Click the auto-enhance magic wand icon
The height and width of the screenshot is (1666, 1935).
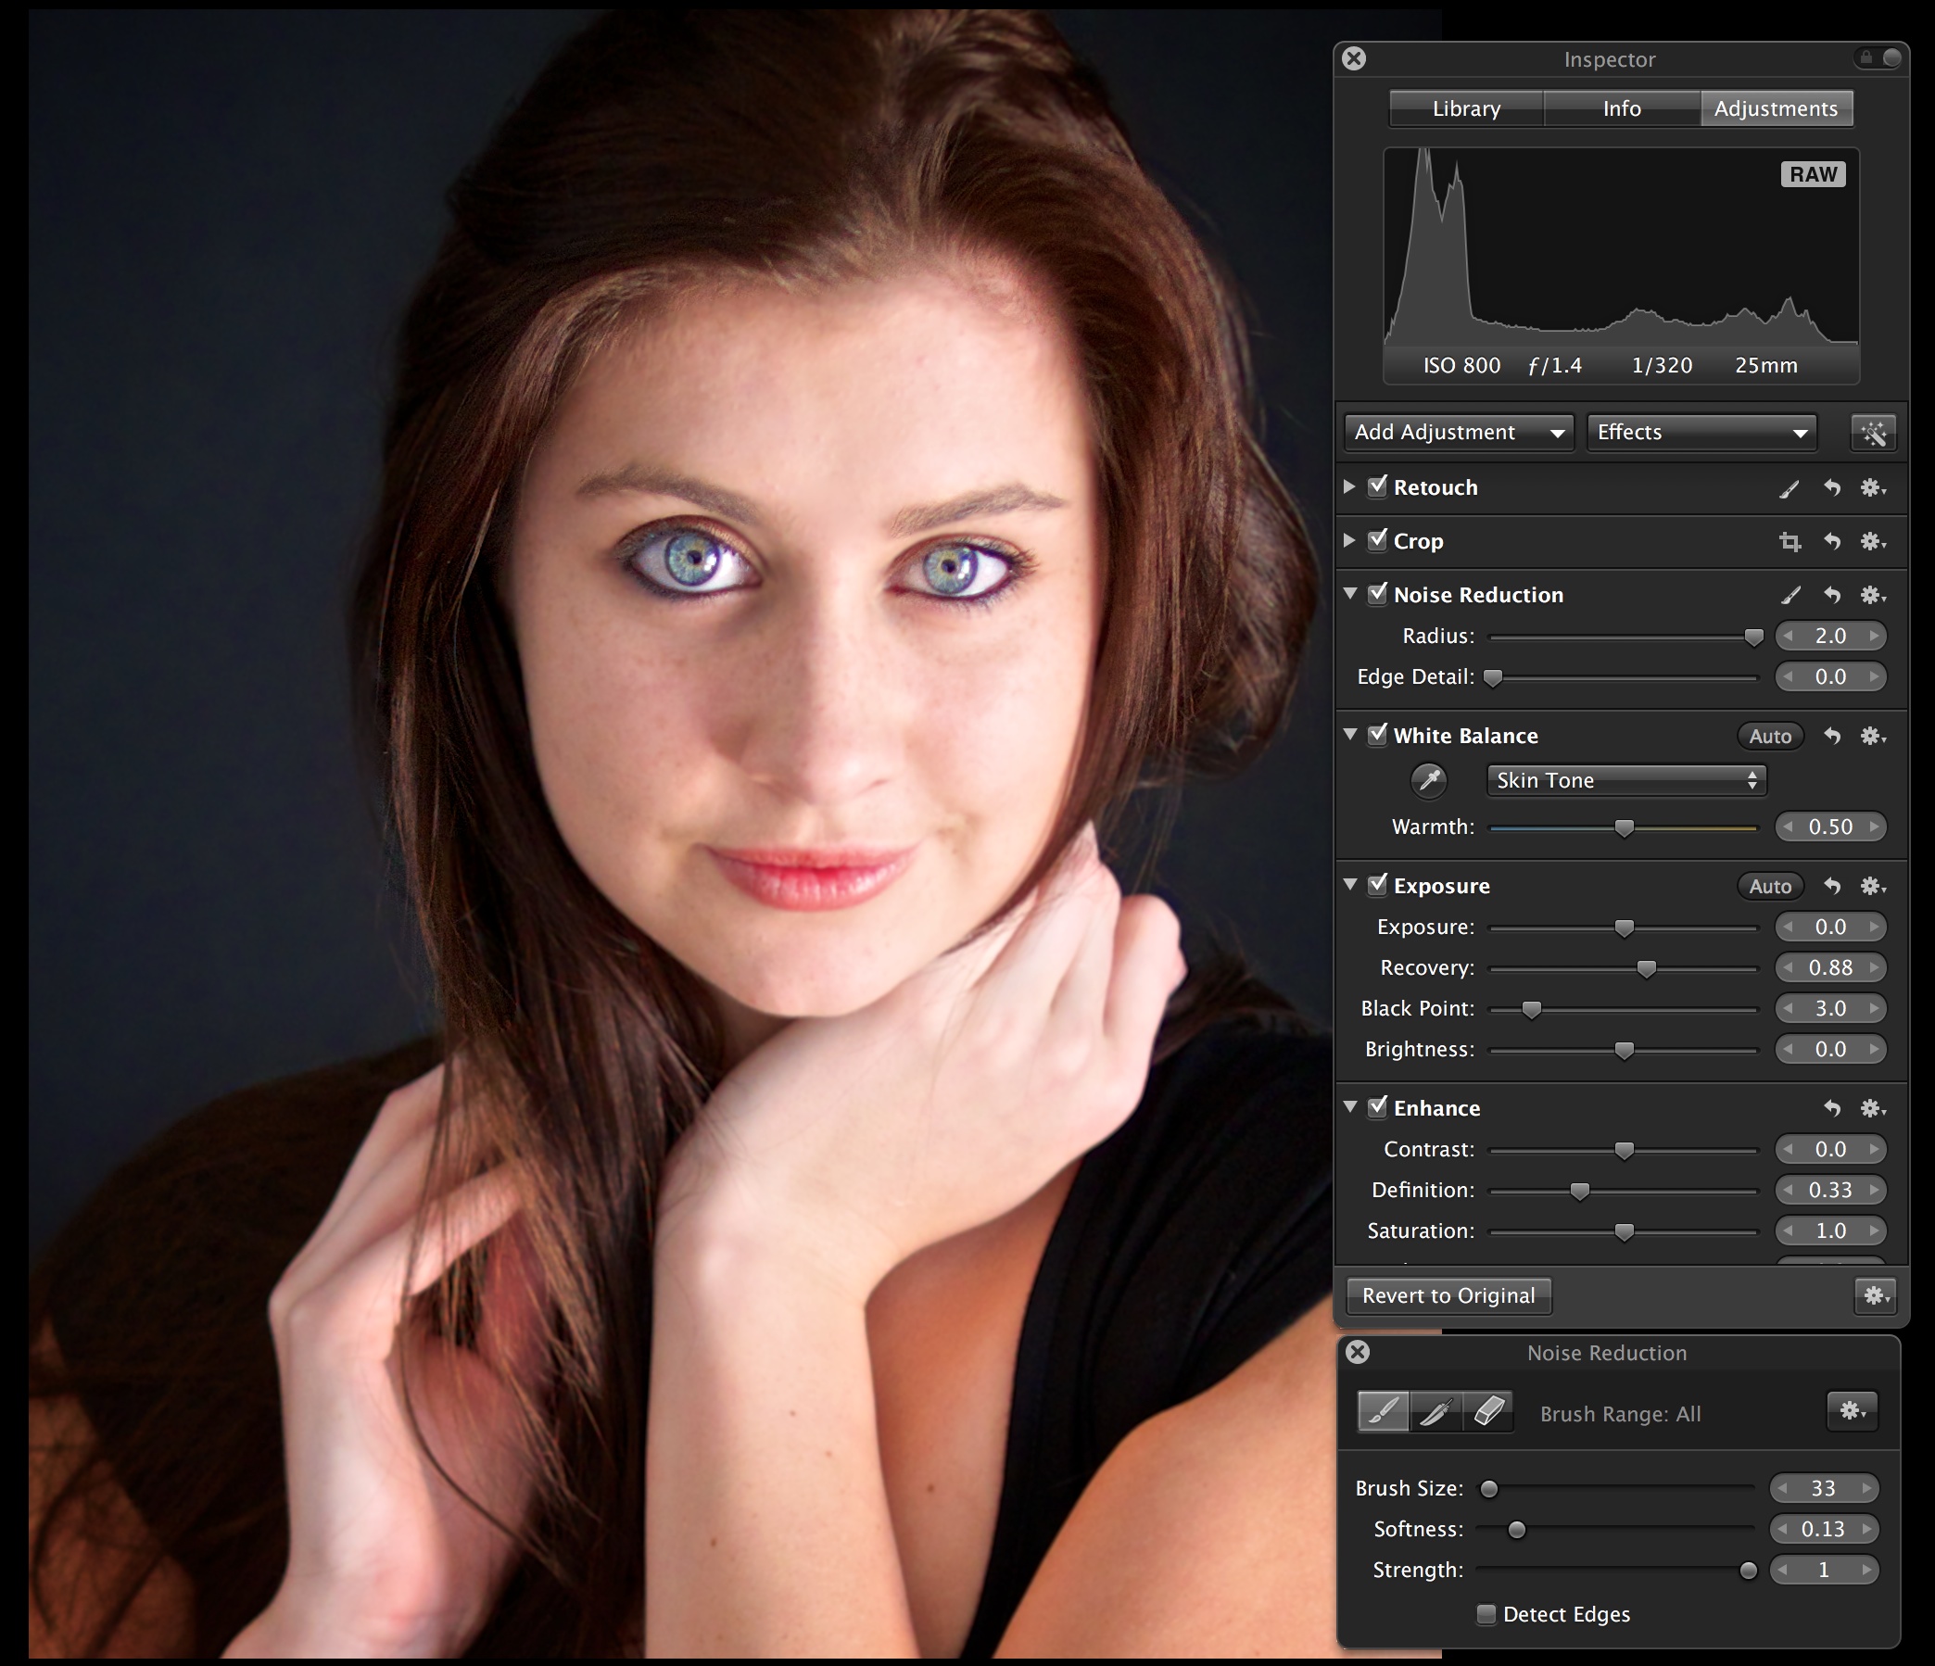coord(1873,433)
